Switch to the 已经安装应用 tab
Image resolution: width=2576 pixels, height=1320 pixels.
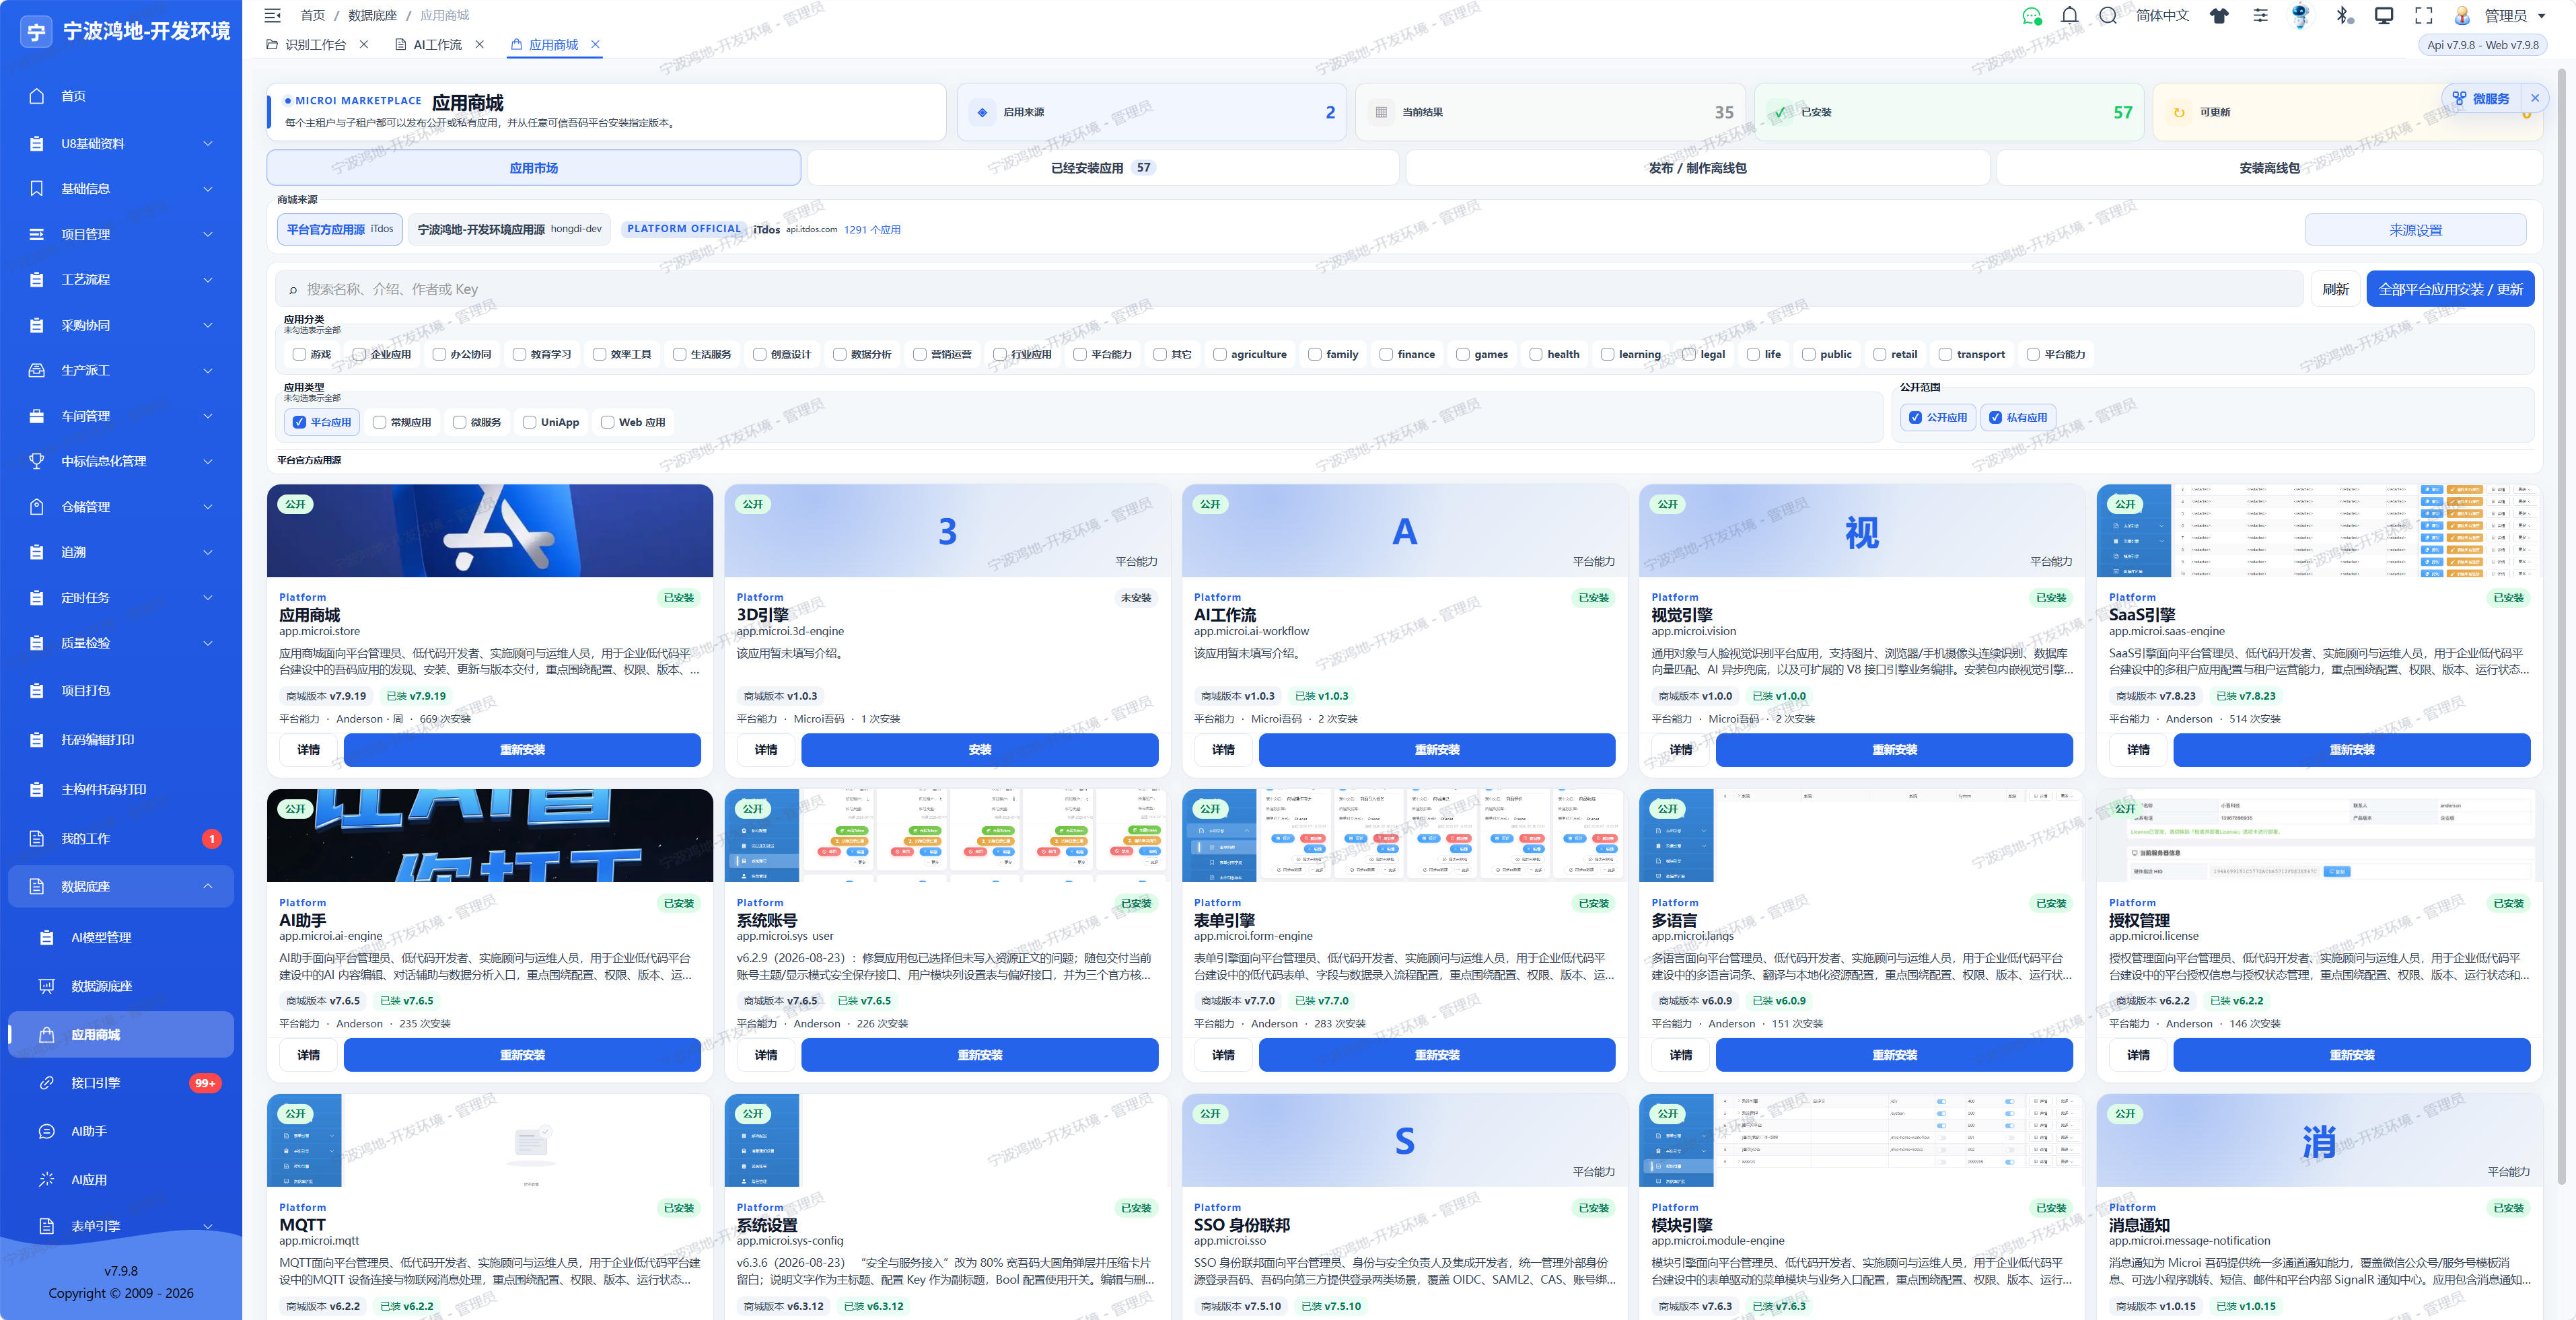coord(1102,168)
